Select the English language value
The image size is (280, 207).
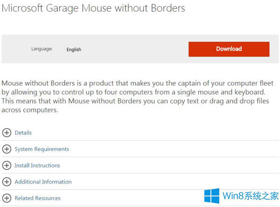coord(74,49)
